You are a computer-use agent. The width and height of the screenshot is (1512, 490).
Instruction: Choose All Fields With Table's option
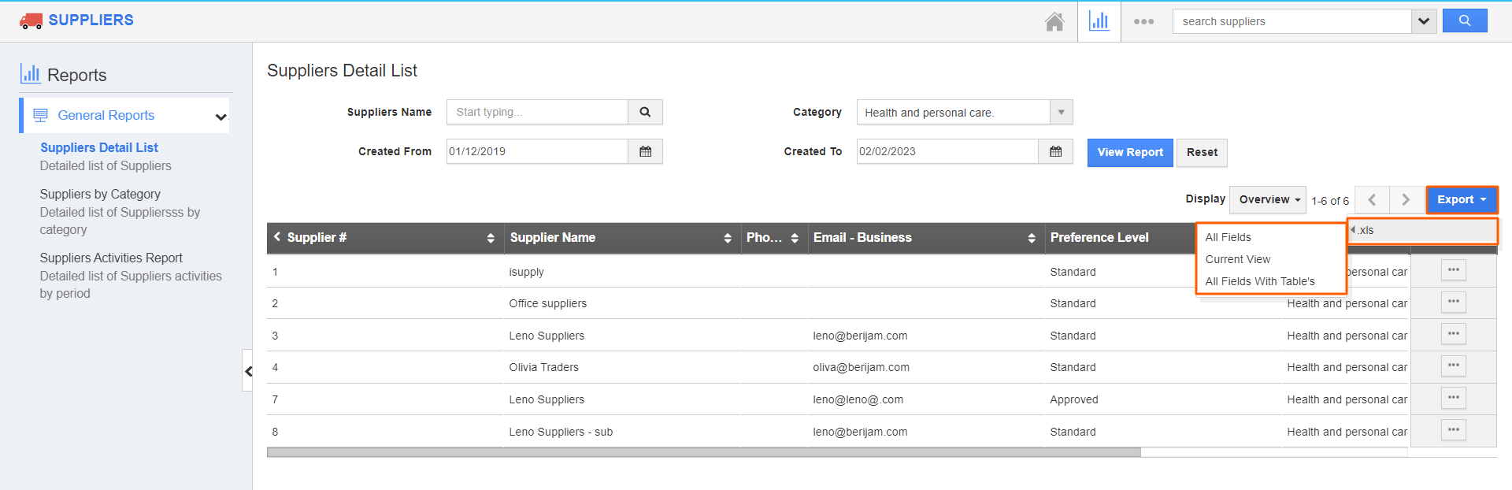click(x=1259, y=281)
